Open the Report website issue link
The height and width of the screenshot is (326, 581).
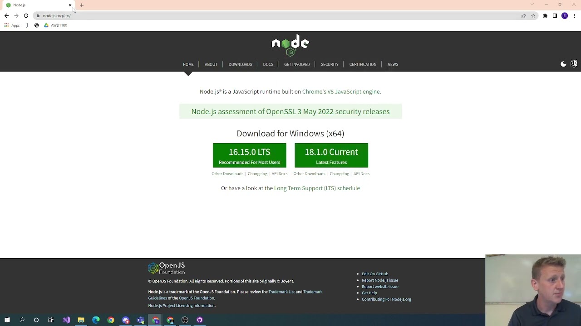click(x=380, y=287)
